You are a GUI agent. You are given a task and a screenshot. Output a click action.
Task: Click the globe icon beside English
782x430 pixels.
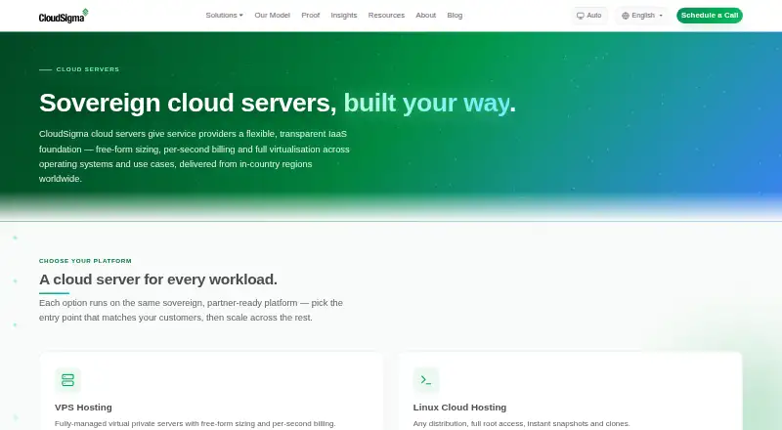coord(625,16)
